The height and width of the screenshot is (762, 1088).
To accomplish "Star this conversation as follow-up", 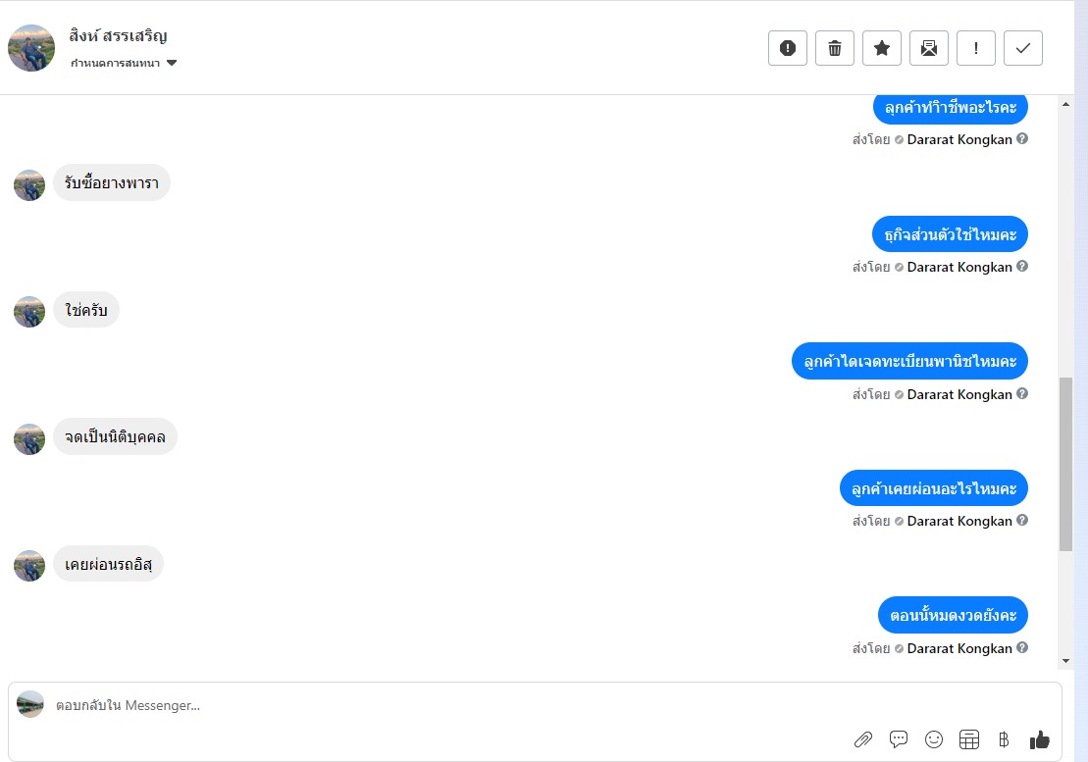I will point(882,48).
